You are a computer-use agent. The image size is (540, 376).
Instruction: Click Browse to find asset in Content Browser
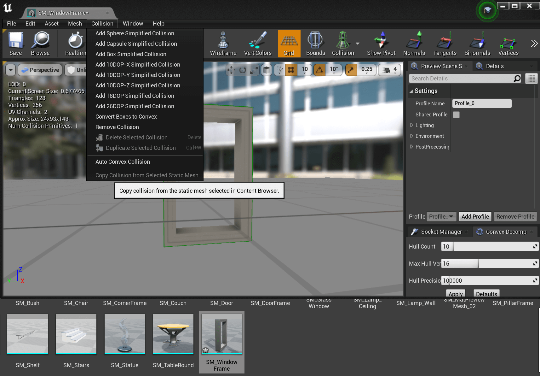[40, 44]
